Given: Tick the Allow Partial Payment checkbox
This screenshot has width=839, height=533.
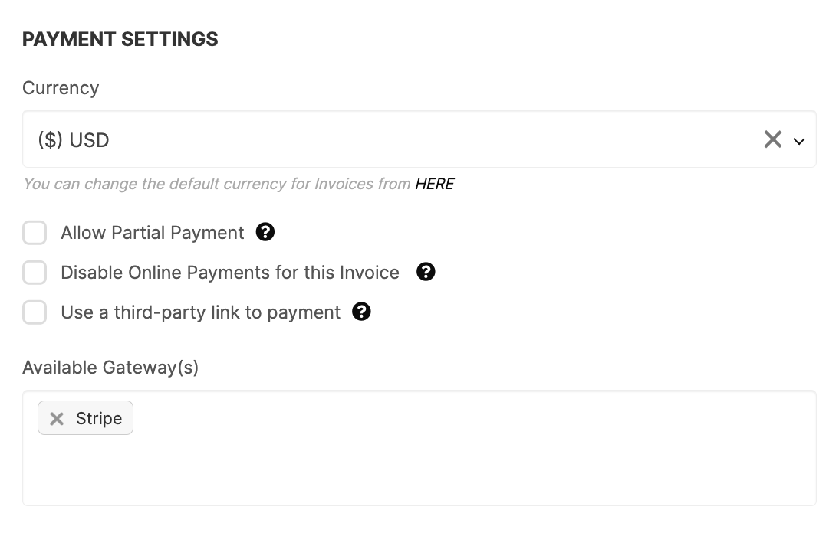Looking at the screenshot, I should (x=35, y=233).
